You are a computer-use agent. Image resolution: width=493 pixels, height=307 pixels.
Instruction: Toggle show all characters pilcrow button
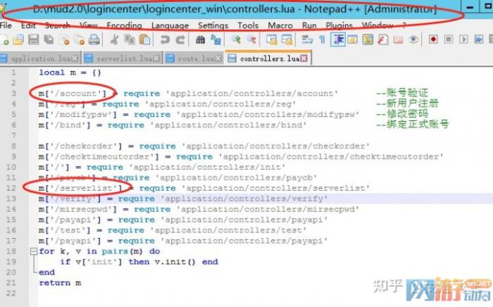click(x=321, y=40)
